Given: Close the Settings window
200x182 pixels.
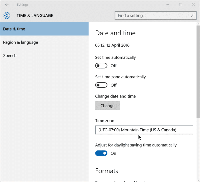Looking at the screenshot, I should 193,5.
